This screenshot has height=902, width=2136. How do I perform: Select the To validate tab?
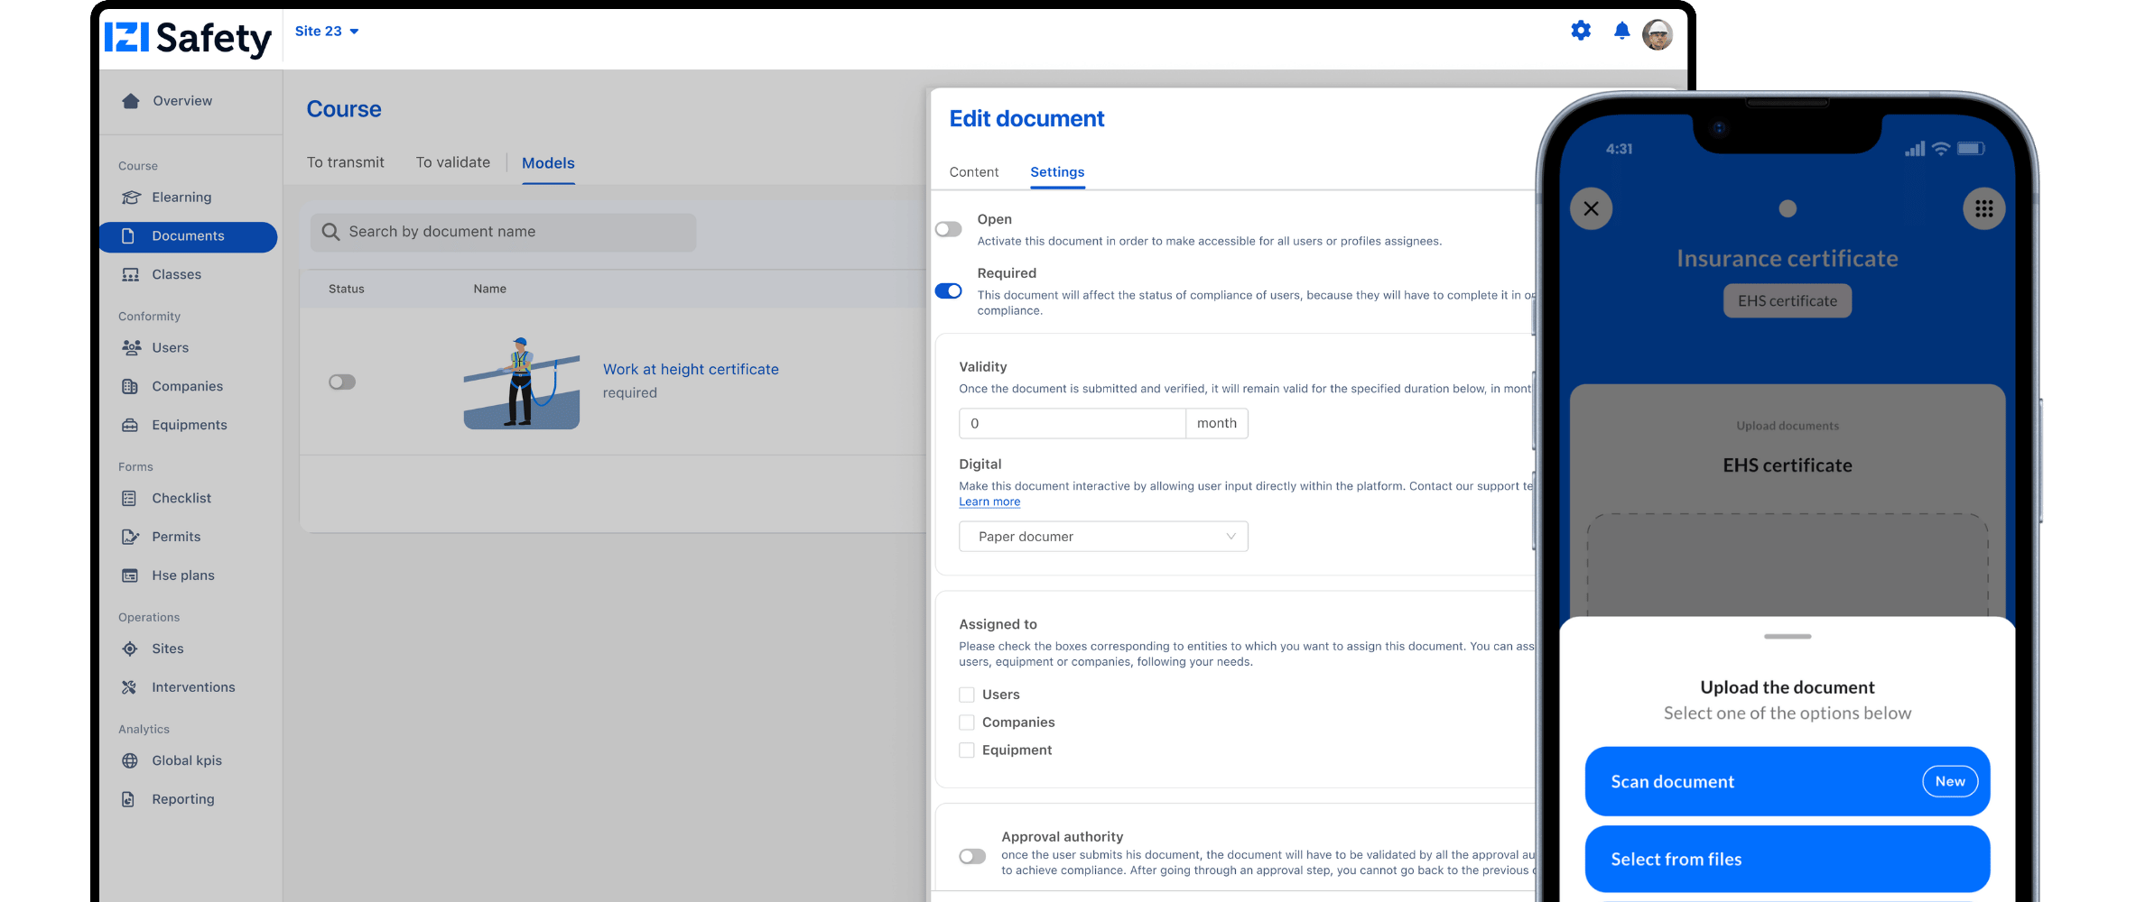[452, 162]
